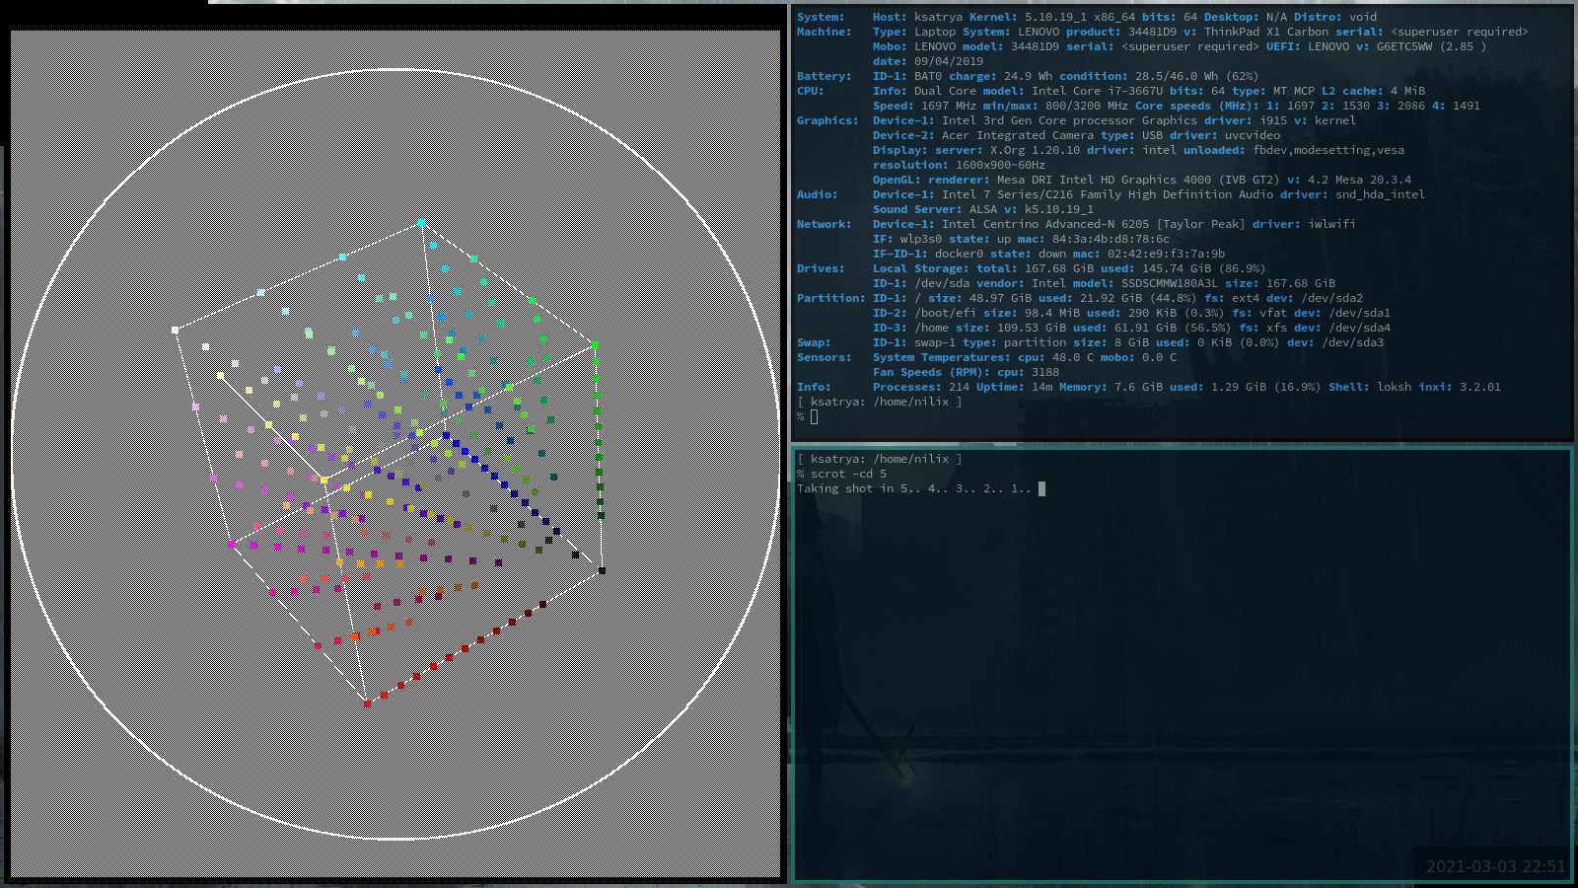The image size is (1578, 888).
Task: Click fan speed value '3188'
Action: [x=1045, y=372]
